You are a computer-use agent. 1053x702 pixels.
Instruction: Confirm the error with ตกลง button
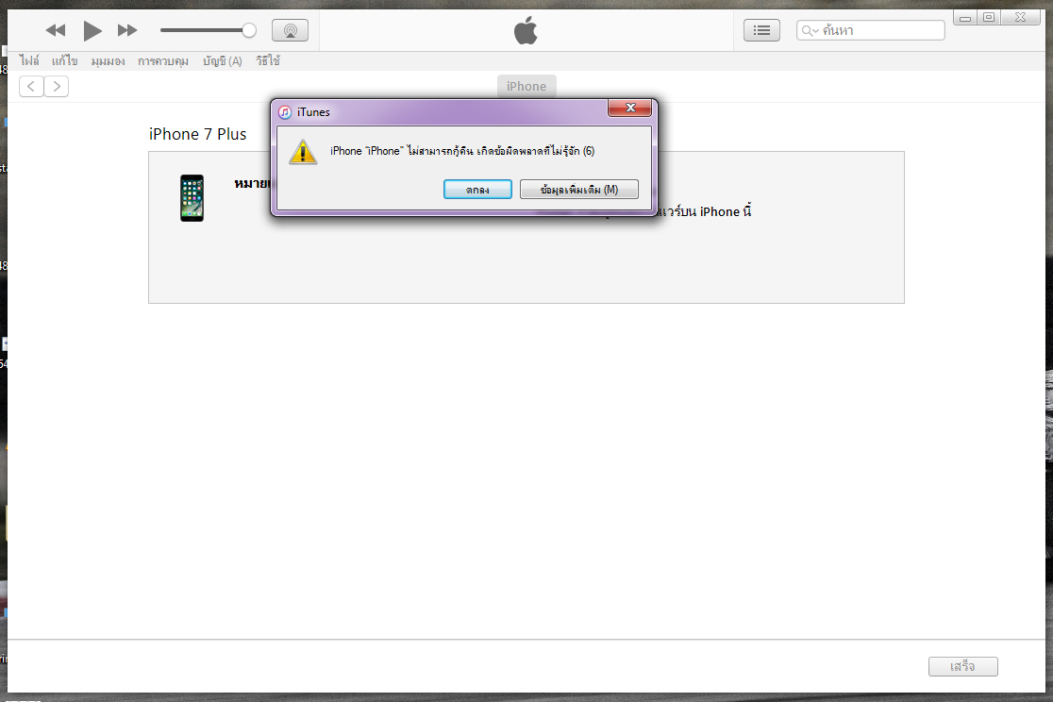(x=477, y=190)
